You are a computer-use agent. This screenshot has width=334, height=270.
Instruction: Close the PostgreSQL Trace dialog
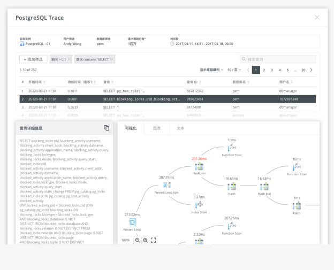tap(317, 17)
